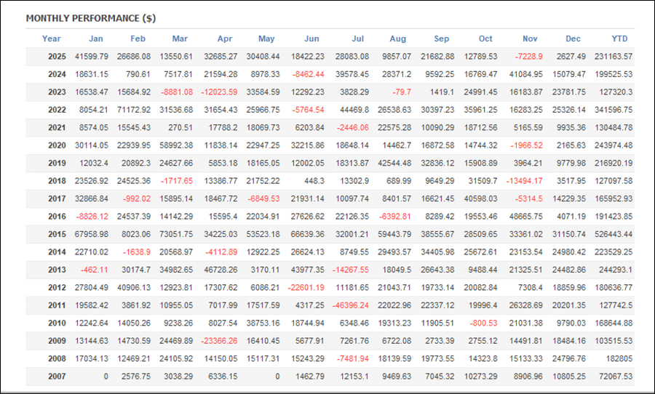
Task: Click the Jan column header
Action: (x=96, y=39)
